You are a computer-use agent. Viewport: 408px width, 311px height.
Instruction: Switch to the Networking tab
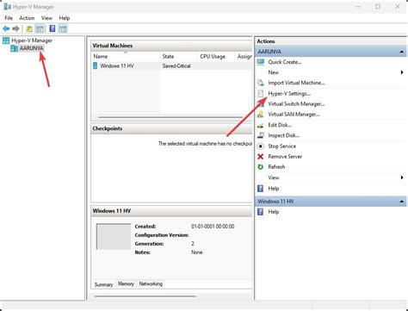pyautogui.click(x=151, y=283)
